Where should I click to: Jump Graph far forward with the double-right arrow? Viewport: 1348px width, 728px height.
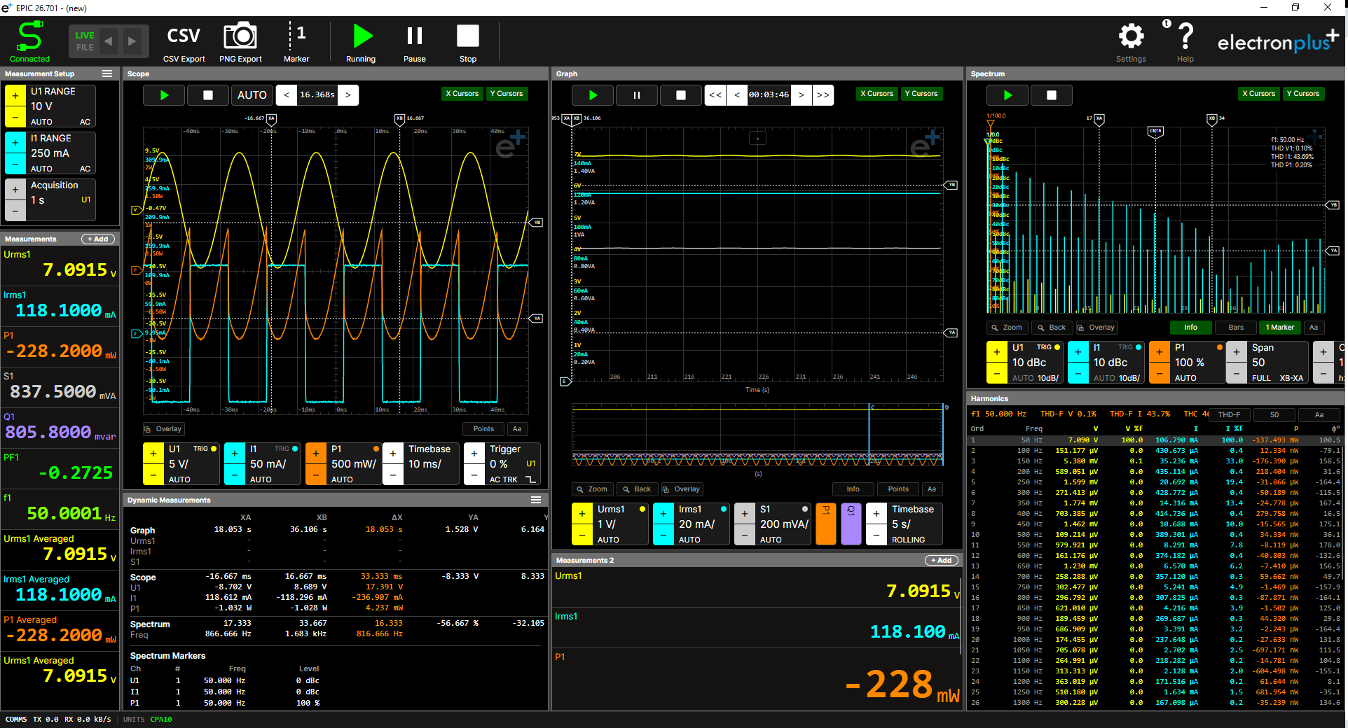point(823,95)
